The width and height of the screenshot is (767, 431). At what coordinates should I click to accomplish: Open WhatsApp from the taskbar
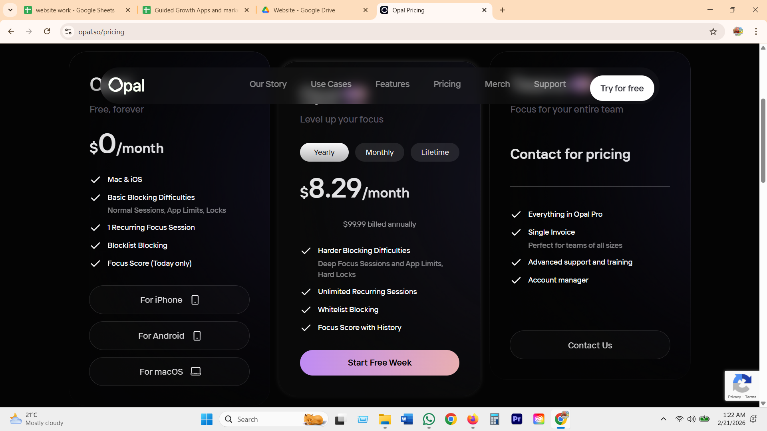click(x=429, y=419)
